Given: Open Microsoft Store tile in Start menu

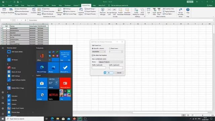Looking at the screenshot, I should click(x=42, y=83).
